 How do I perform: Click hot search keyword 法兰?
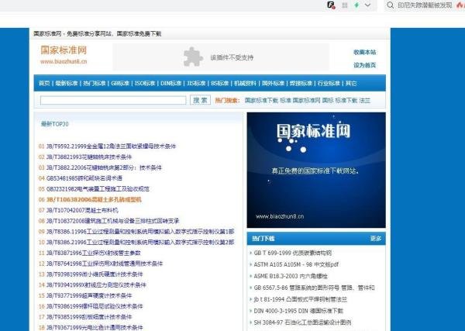tap(364, 101)
